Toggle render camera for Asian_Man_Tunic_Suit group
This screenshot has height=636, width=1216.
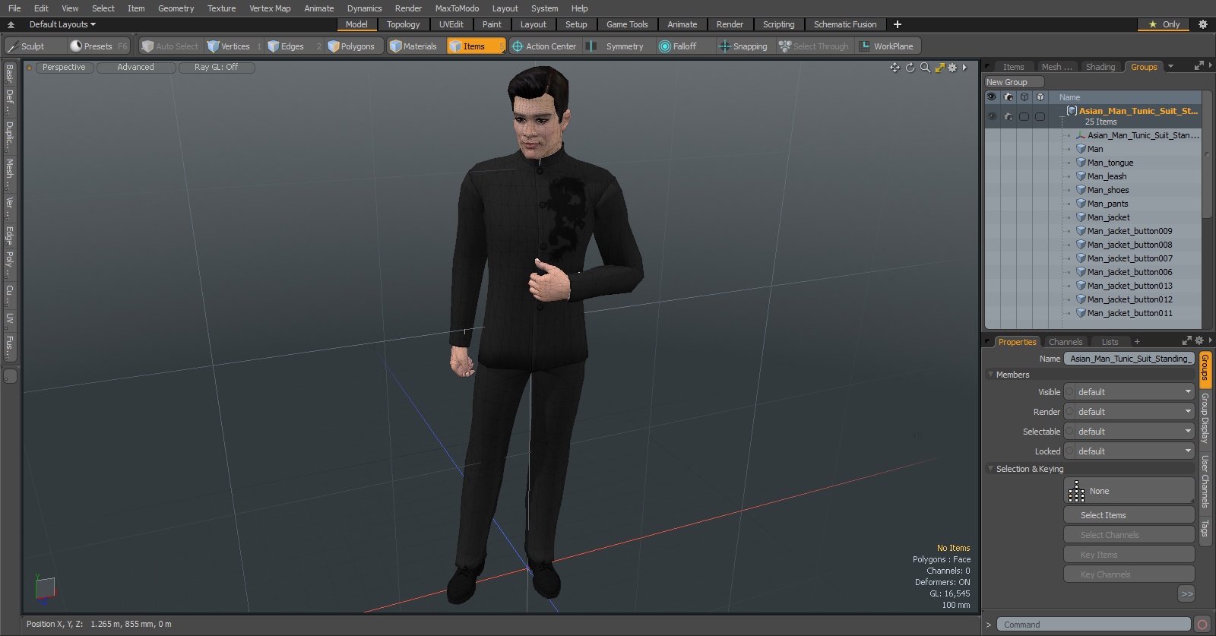coord(1009,117)
